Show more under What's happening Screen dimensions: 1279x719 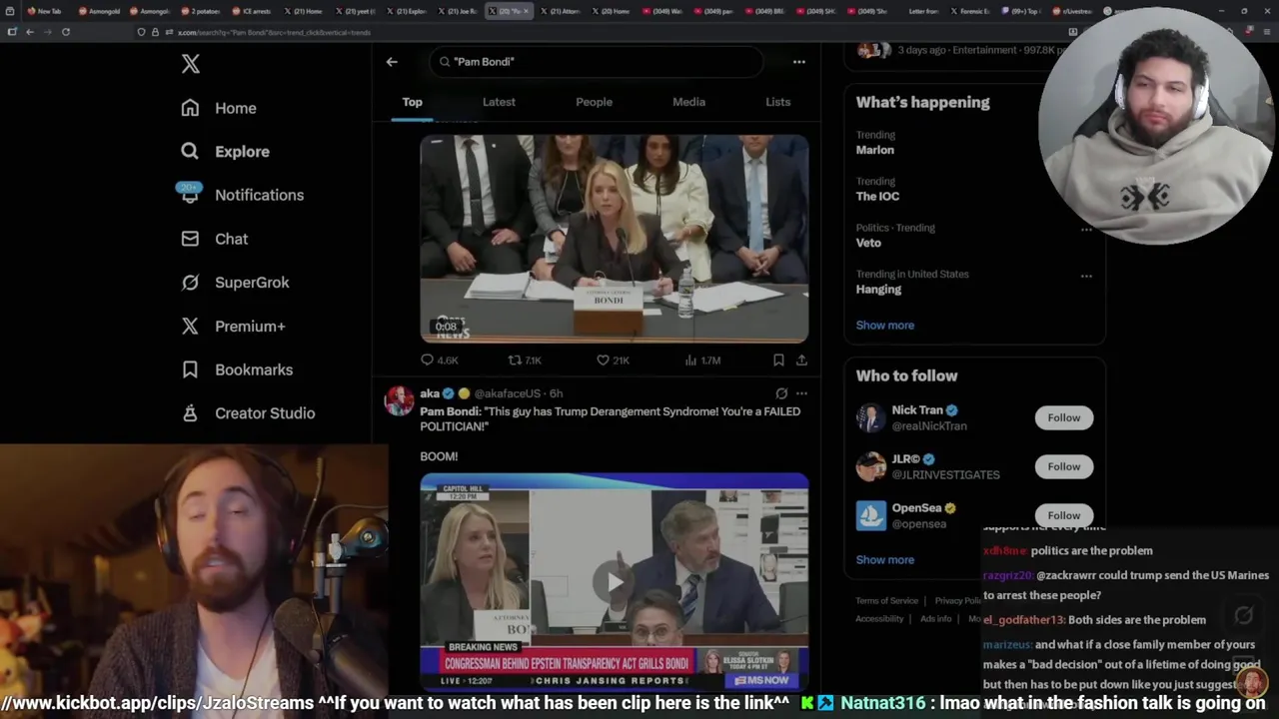884,326
